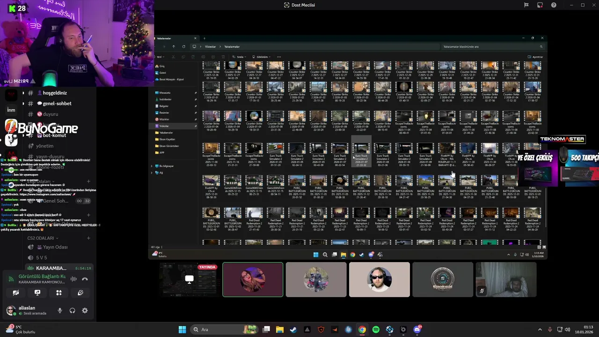
Task: Add a new tab in shared Explorer window
Action: 204,38
